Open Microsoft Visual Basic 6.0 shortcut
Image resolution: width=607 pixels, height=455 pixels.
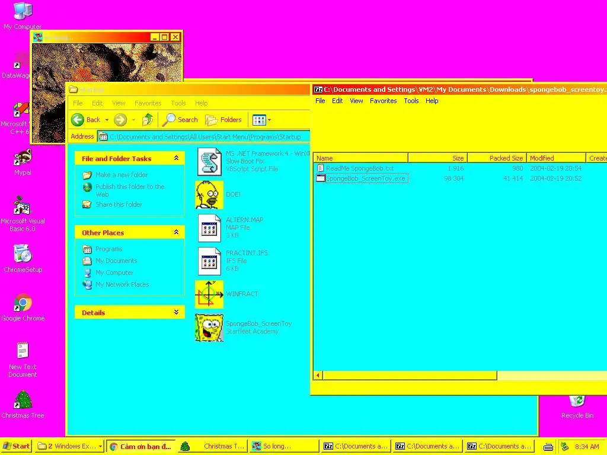(23, 214)
